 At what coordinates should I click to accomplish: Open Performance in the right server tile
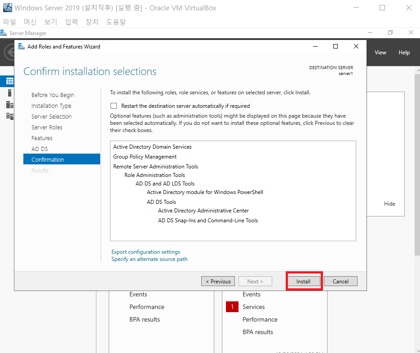[x=260, y=319]
